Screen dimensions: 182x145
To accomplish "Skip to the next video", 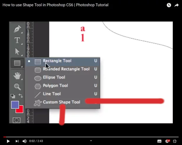I will 17,141.
